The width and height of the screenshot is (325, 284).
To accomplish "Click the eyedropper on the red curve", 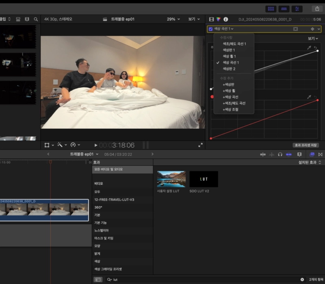I will (309, 98).
